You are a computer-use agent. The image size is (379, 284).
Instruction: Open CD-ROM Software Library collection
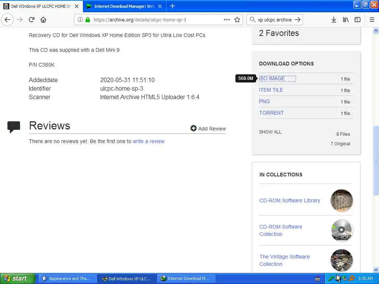pos(289,200)
